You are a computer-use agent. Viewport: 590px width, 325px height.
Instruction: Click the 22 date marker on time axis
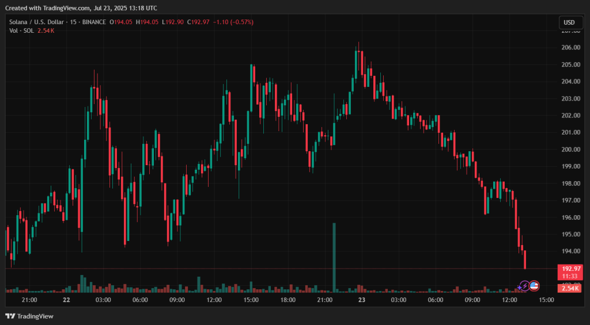[66, 300]
